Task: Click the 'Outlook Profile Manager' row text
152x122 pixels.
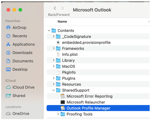Action: pos(88,108)
